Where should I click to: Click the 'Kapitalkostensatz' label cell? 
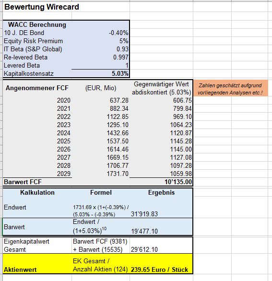29,74
